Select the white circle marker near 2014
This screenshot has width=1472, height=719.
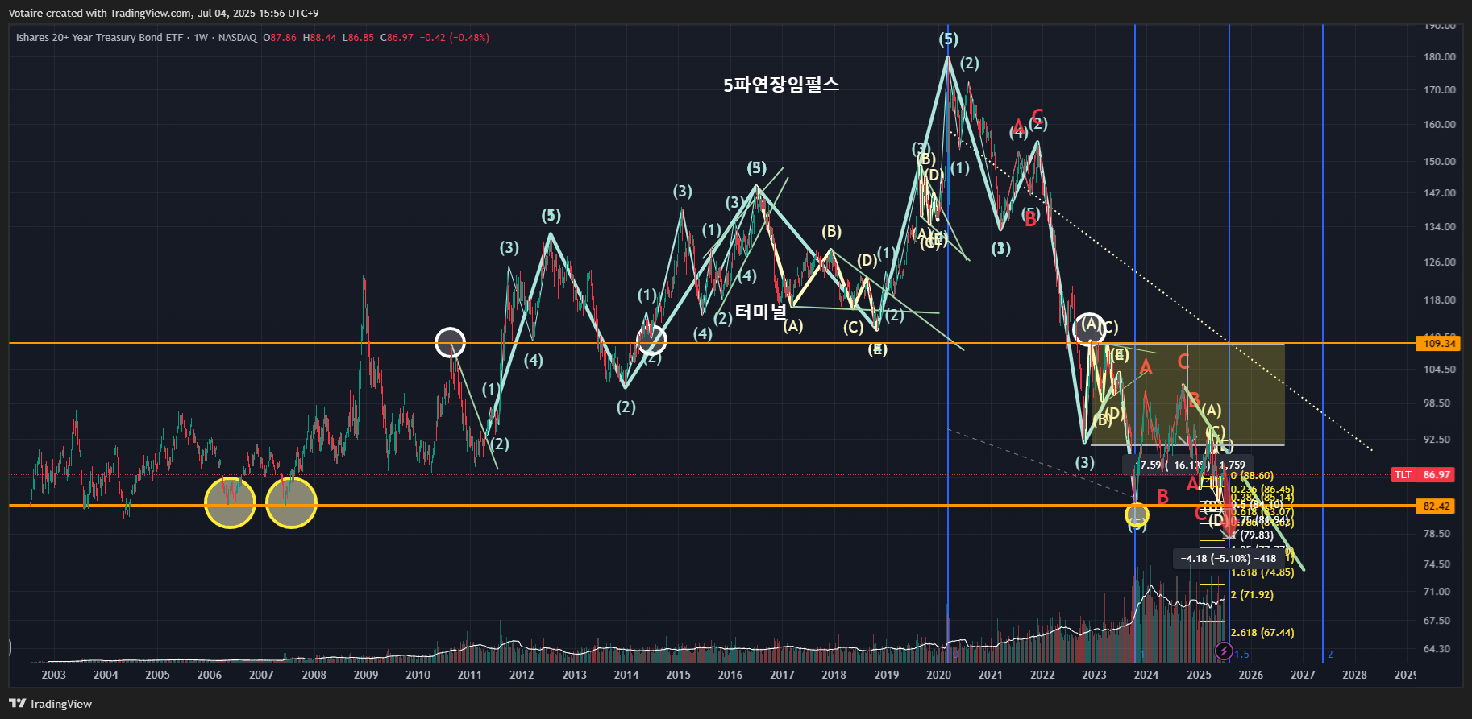click(651, 340)
